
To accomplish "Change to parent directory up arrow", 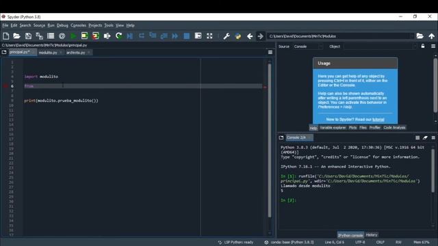I will pos(432,36).
